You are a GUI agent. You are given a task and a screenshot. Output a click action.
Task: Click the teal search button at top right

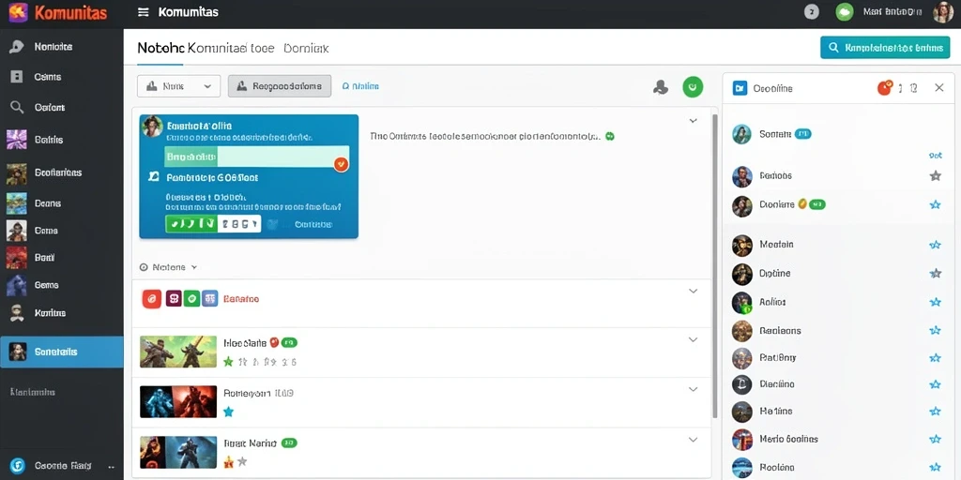click(x=885, y=47)
